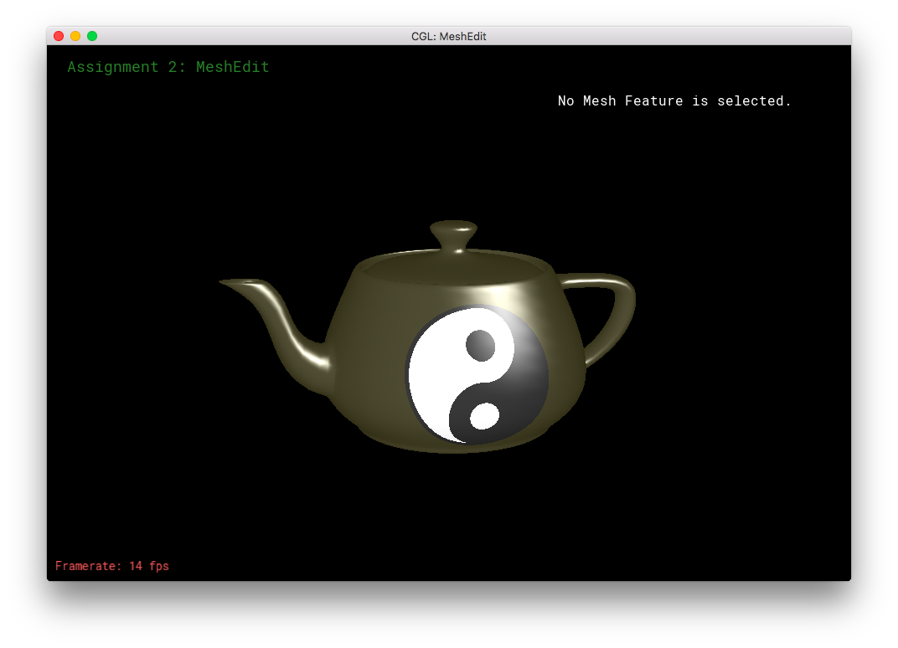Click the yin-yang texture on the teapot
898x648 pixels.
(x=477, y=375)
